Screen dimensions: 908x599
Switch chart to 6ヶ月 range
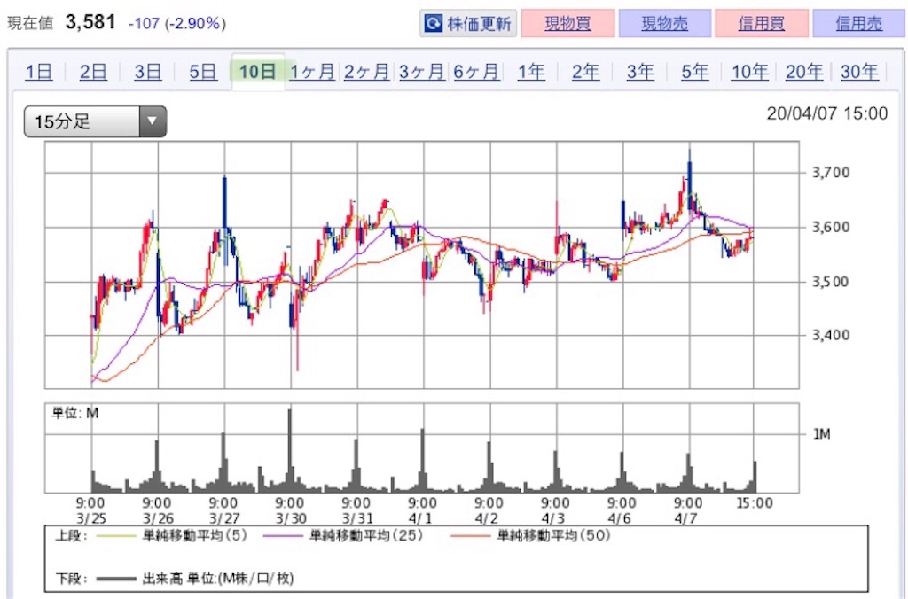[476, 72]
